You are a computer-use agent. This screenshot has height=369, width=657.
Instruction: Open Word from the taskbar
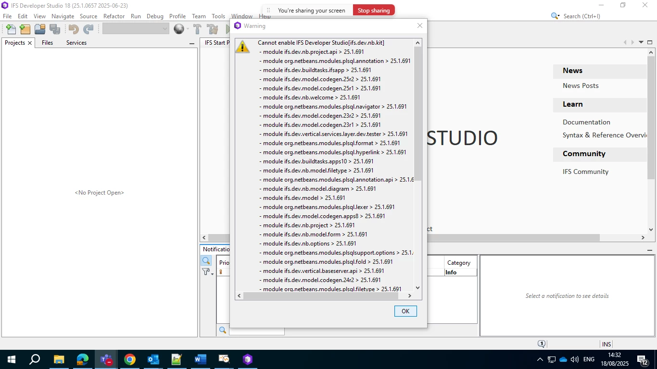click(201, 359)
